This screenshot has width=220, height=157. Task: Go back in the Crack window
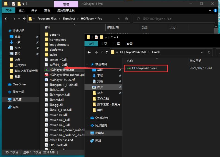coord(89,52)
